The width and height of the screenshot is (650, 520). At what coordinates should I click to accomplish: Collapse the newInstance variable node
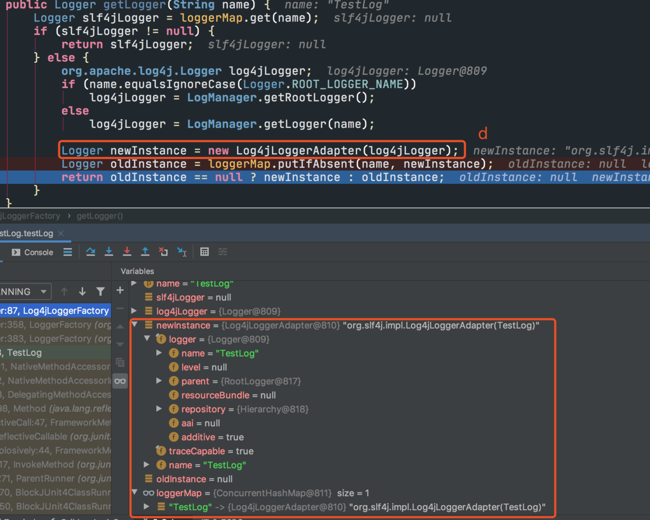point(135,325)
